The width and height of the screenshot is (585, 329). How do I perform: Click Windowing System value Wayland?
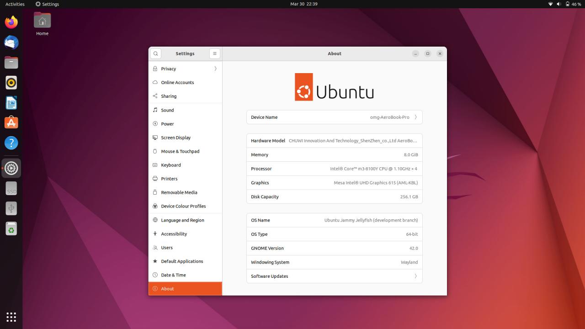point(409,262)
